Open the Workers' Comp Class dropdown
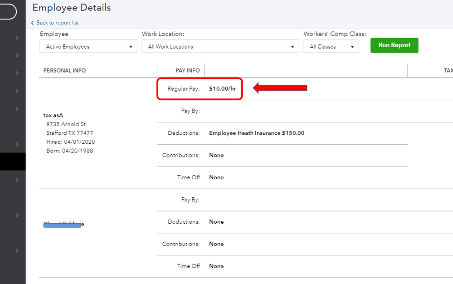Image resolution: width=453 pixels, height=284 pixels. coord(331,47)
